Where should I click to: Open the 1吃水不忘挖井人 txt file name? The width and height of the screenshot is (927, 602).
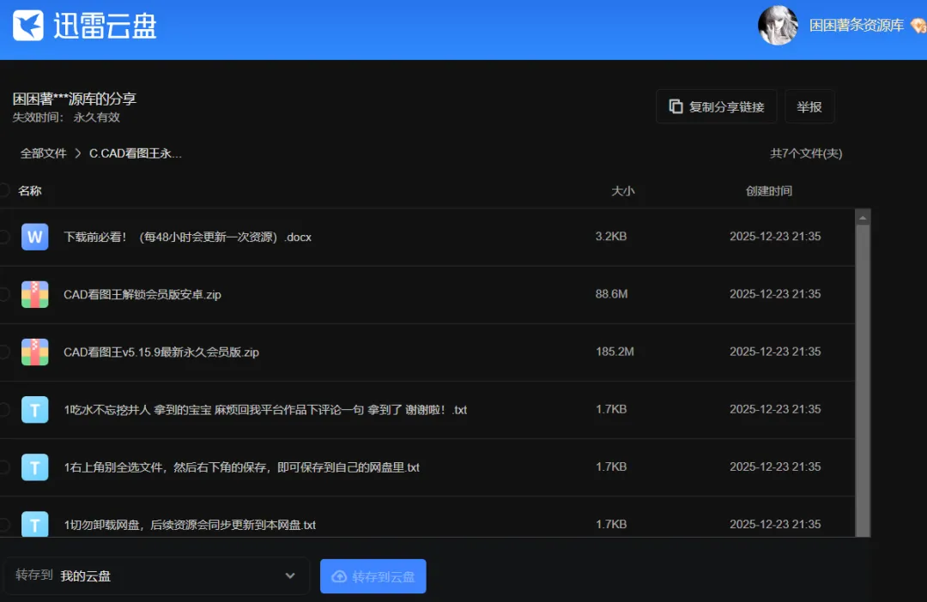coord(265,409)
